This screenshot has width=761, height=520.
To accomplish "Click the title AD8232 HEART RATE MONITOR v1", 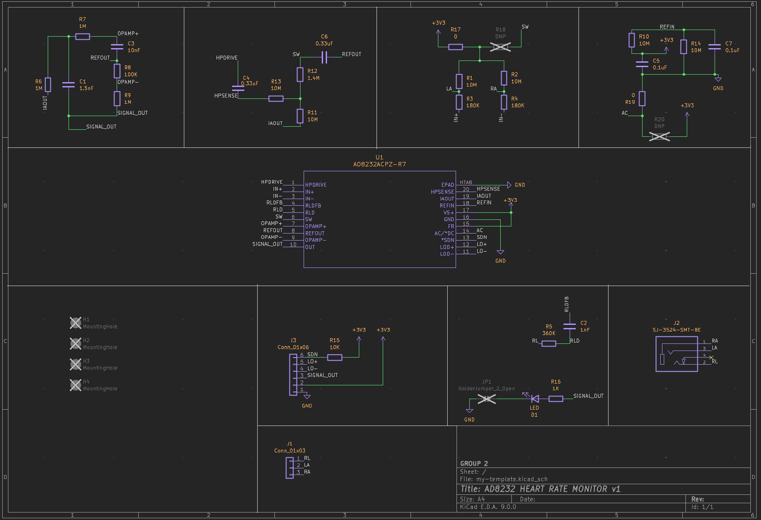I will (x=552, y=489).
